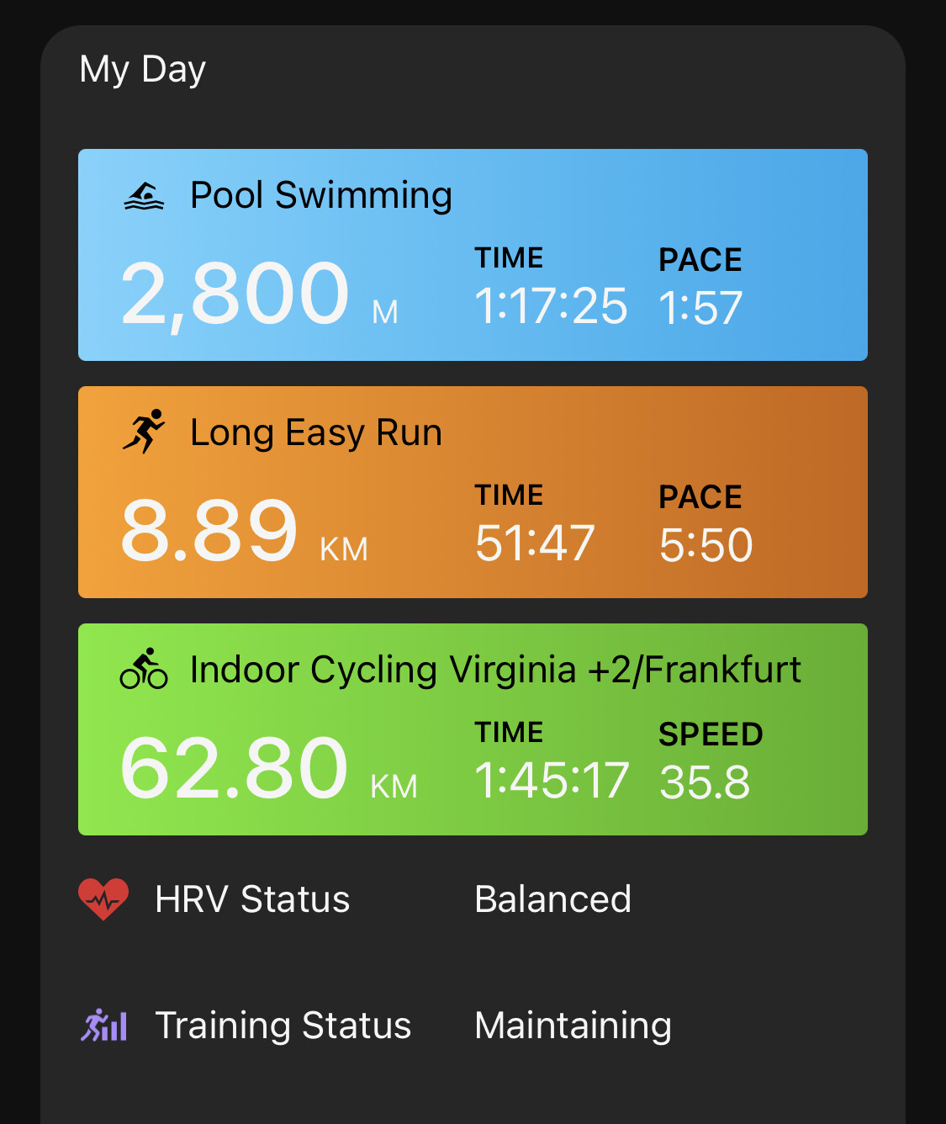Open the Long Easy Run activity title
The height and width of the screenshot is (1124, 946).
pos(316,432)
